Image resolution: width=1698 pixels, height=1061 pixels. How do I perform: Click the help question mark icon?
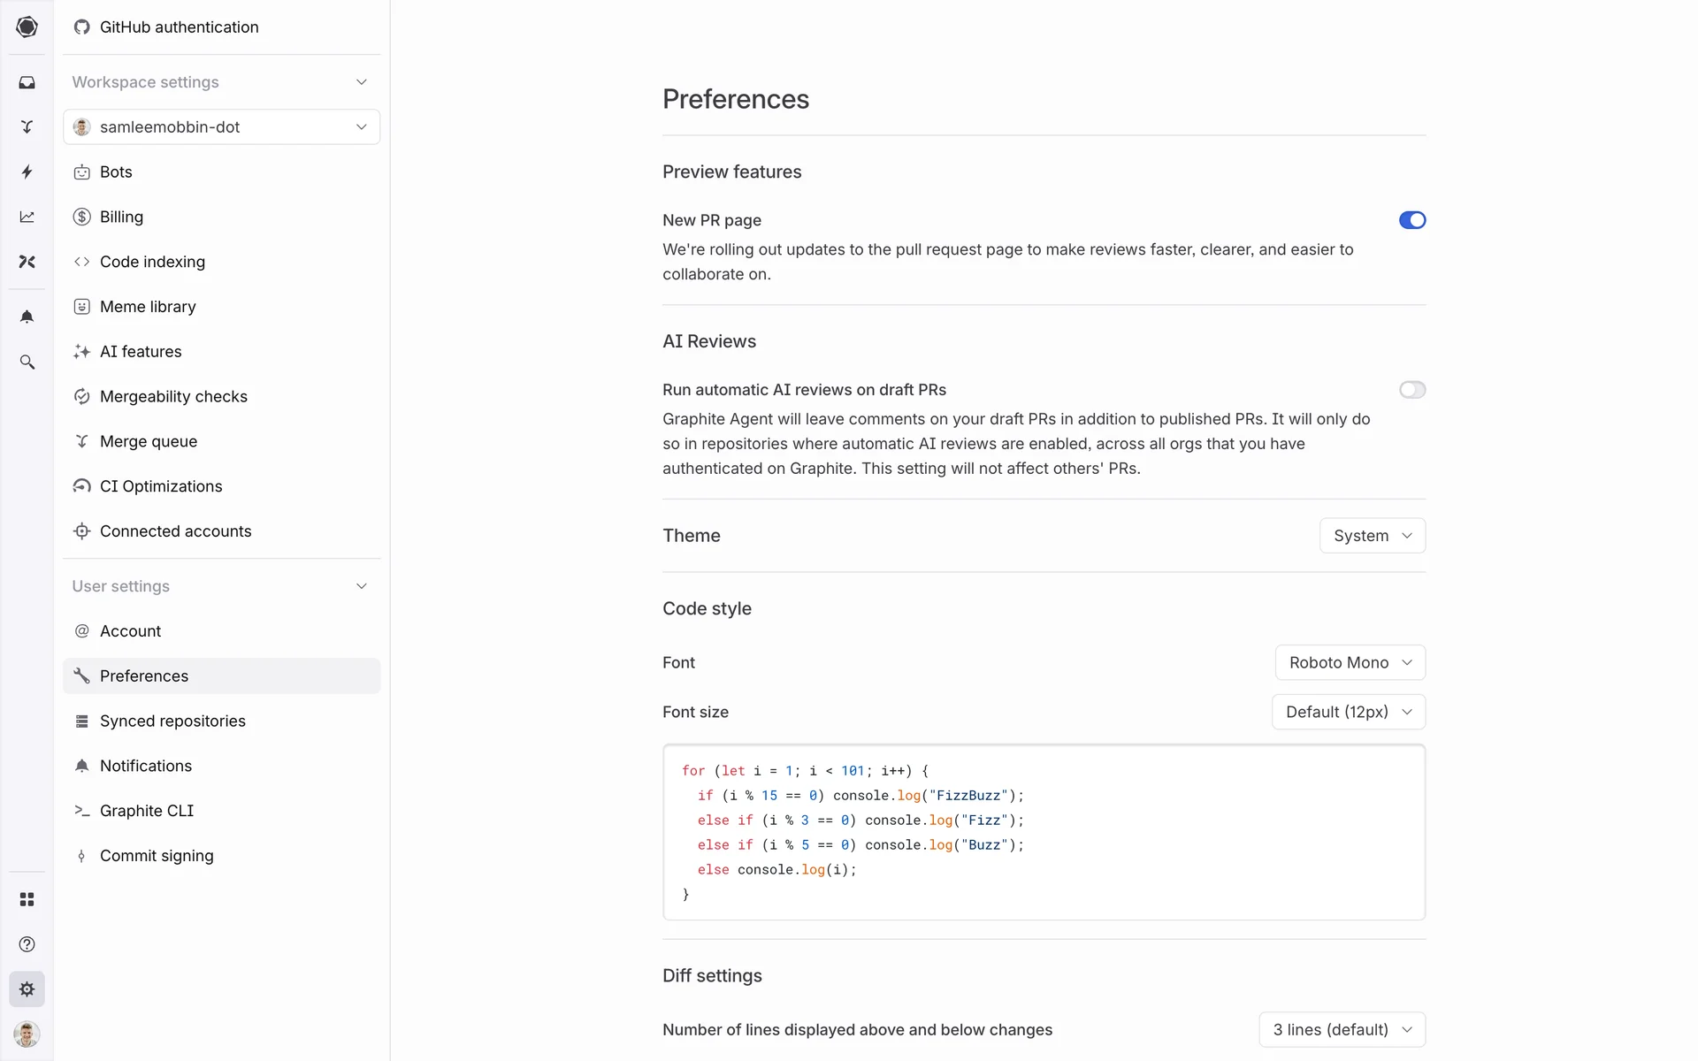[27, 944]
